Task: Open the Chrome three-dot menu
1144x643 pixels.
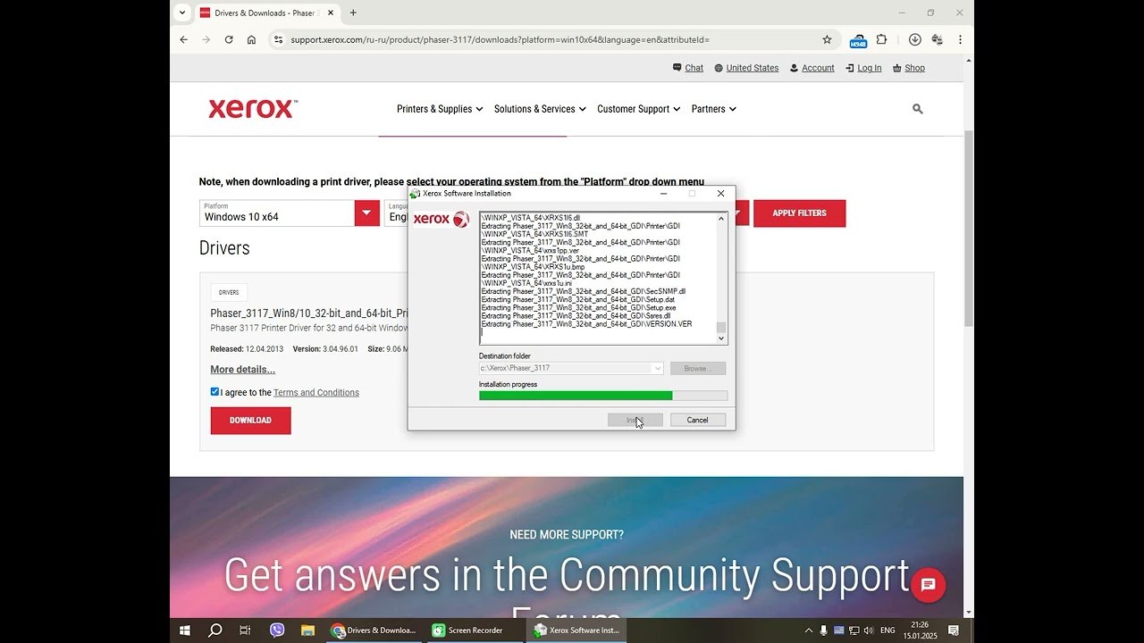Action: click(960, 39)
